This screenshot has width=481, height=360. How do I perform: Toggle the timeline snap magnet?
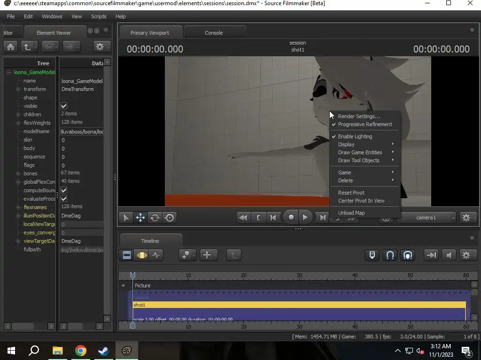pos(389,255)
